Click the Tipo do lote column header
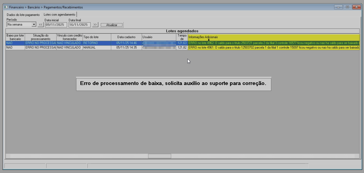 pyautogui.click(x=97, y=37)
